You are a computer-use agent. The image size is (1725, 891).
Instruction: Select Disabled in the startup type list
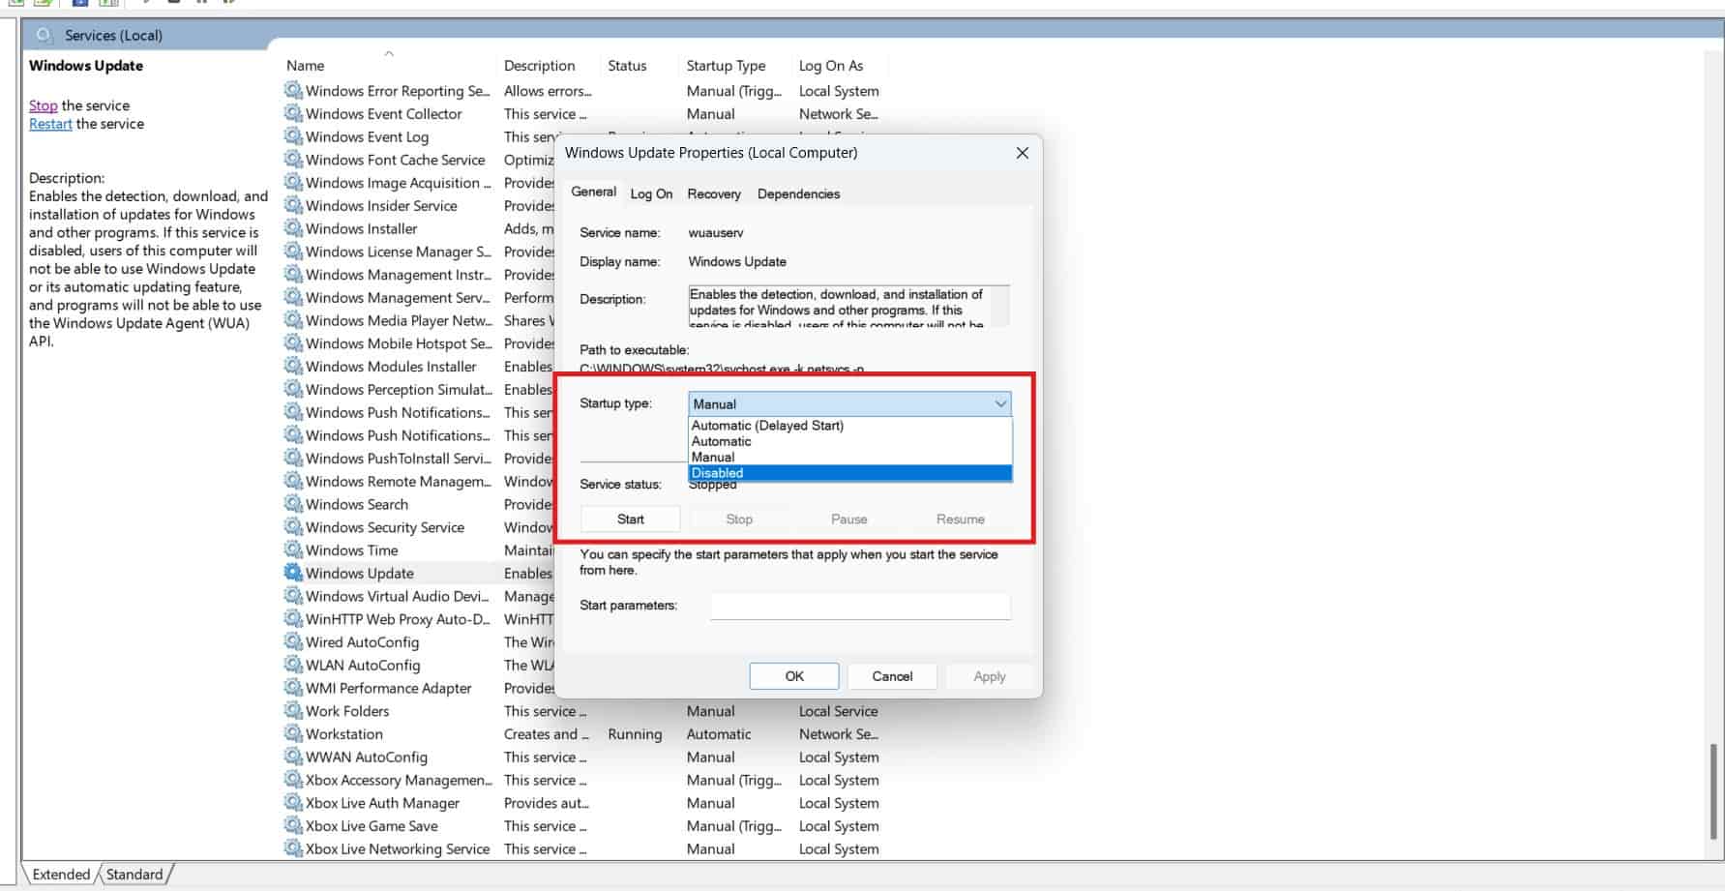(x=849, y=473)
